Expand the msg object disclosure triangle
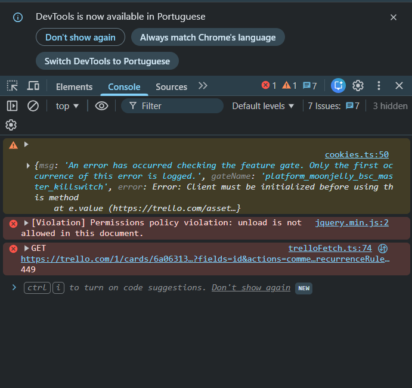Screen dimensions: 412x388 [x=28, y=166]
